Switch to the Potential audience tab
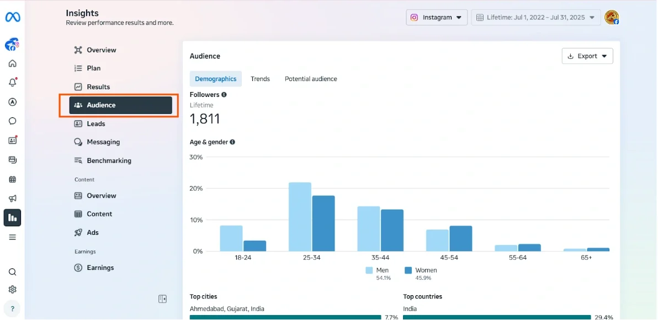Image resolution: width=658 pixels, height=320 pixels. coord(311,79)
